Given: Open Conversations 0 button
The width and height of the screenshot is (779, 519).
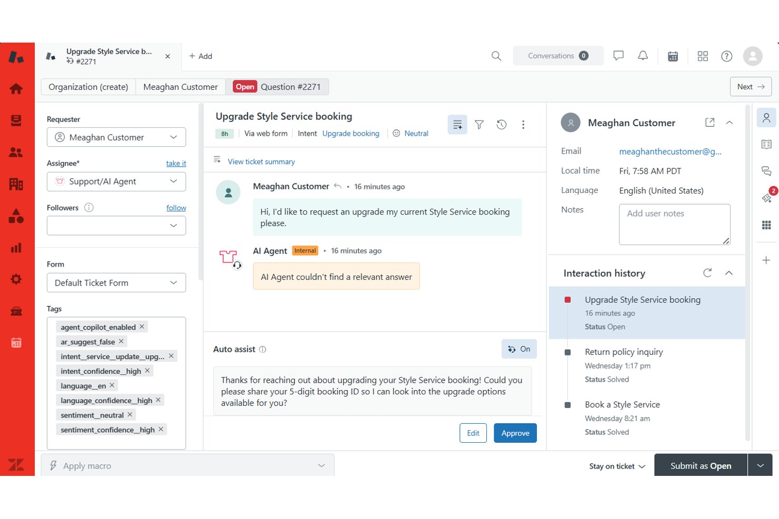Looking at the screenshot, I should click(558, 56).
